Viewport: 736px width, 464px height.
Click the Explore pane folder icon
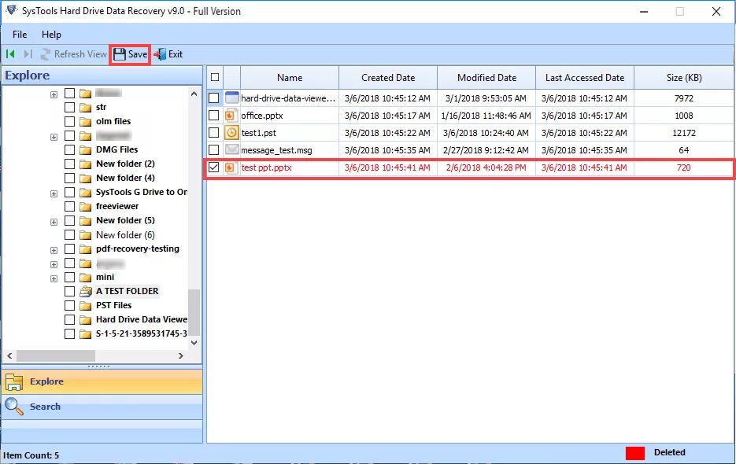pyautogui.click(x=14, y=382)
